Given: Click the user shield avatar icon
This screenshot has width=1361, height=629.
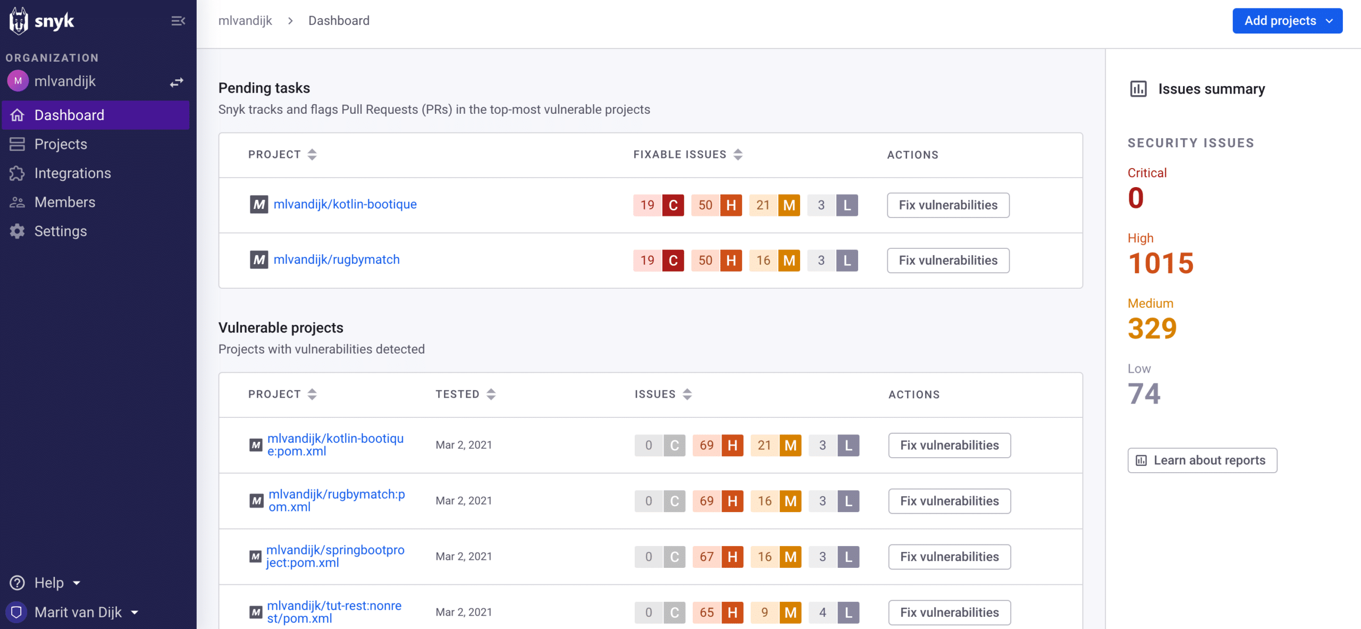Looking at the screenshot, I should click(x=16, y=612).
